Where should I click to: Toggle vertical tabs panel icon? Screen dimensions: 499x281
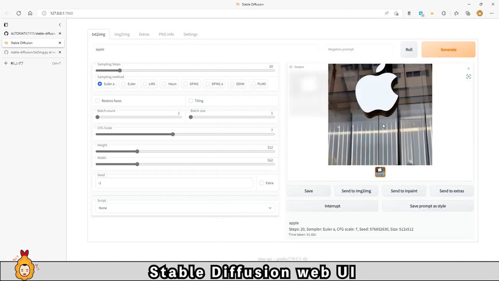pos(6,24)
